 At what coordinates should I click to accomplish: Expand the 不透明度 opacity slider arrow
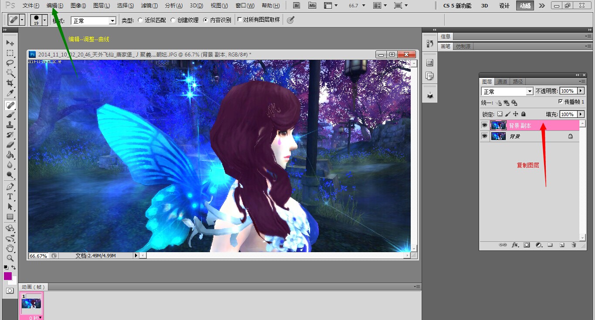581,91
